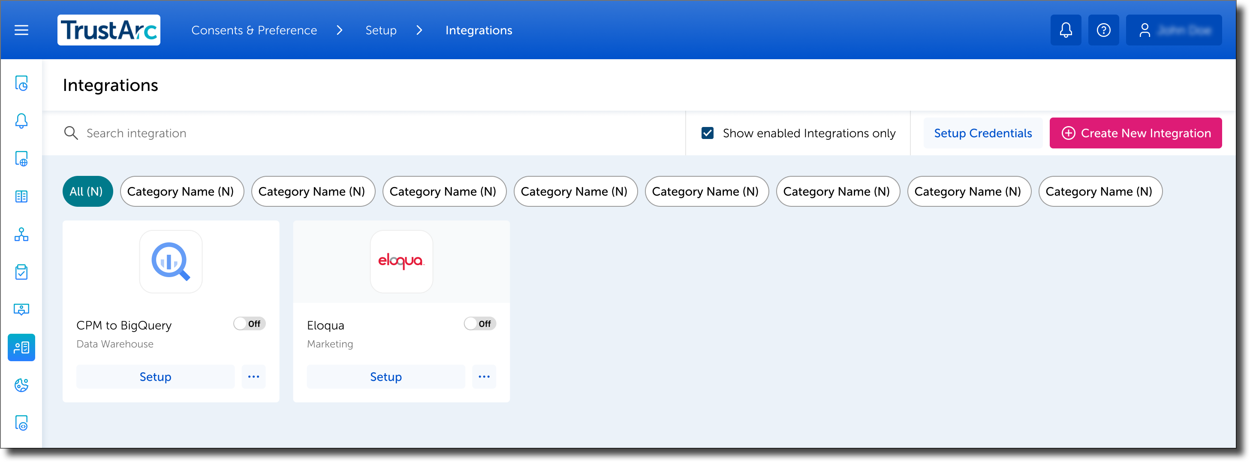
Task: Select the sitemap hierarchy icon in sidebar
Action: tap(21, 234)
